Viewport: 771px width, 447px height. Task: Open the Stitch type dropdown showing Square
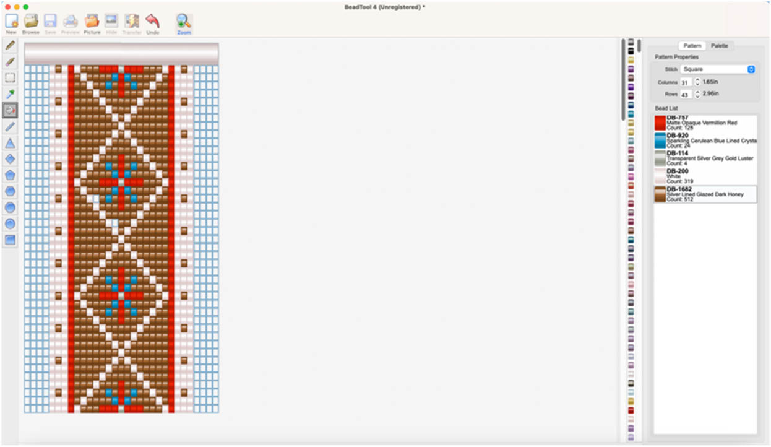717,69
